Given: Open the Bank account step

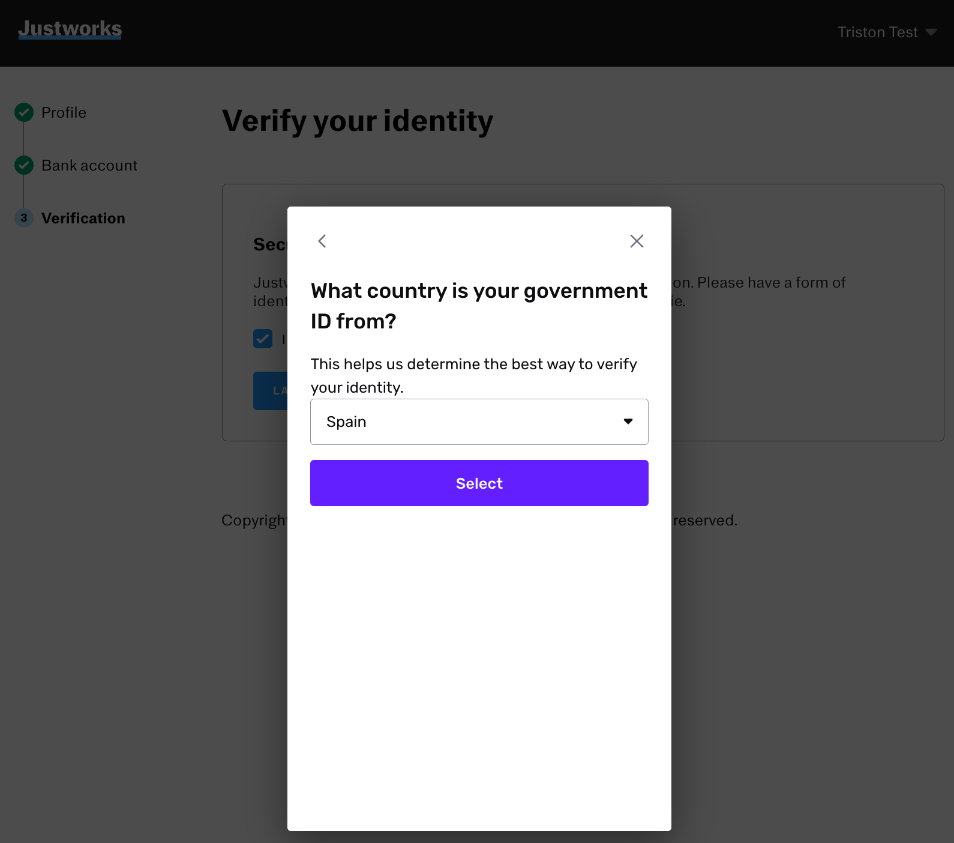Looking at the screenshot, I should pos(89,165).
